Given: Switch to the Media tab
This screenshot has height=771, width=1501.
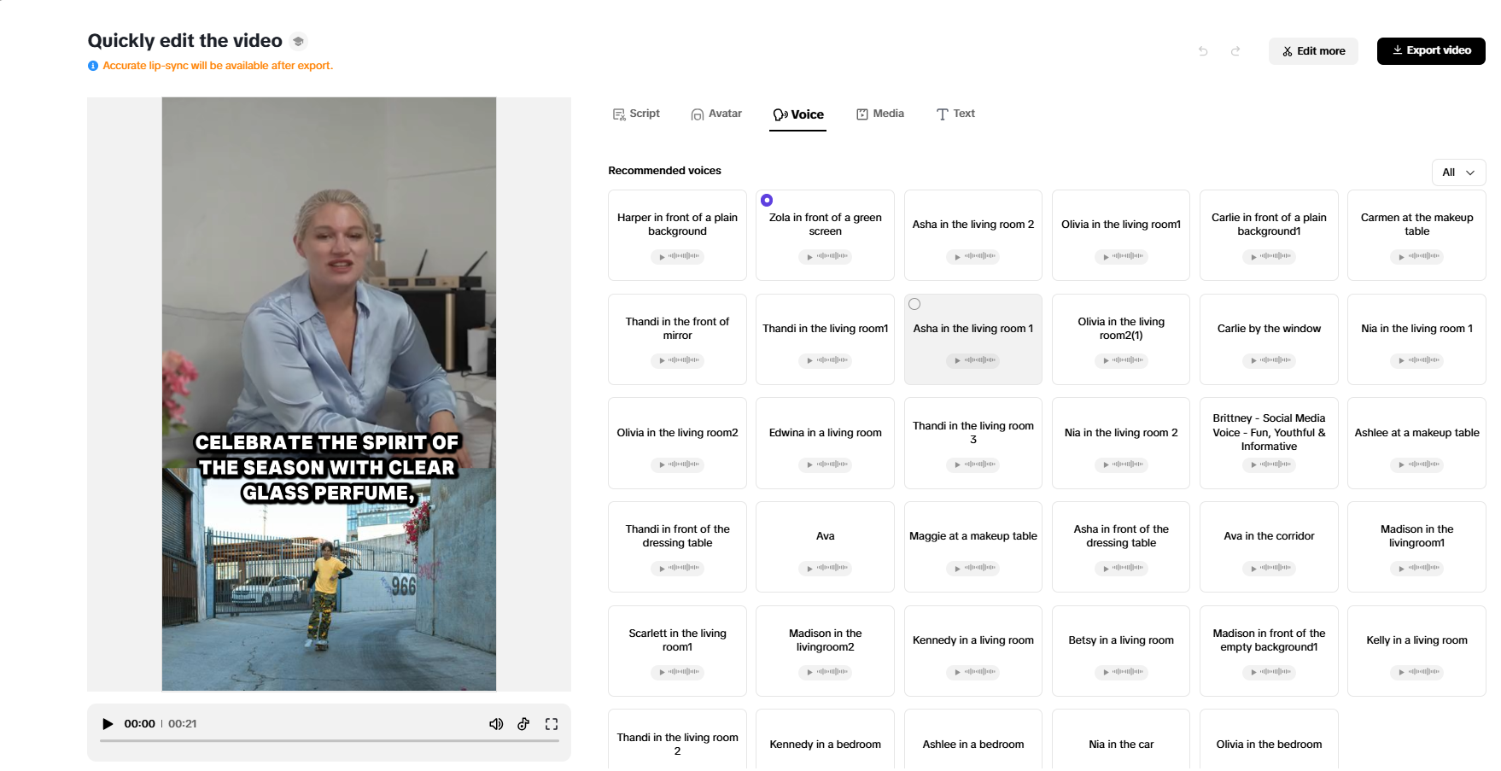Looking at the screenshot, I should pyautogui.click(x=880, y=113).
